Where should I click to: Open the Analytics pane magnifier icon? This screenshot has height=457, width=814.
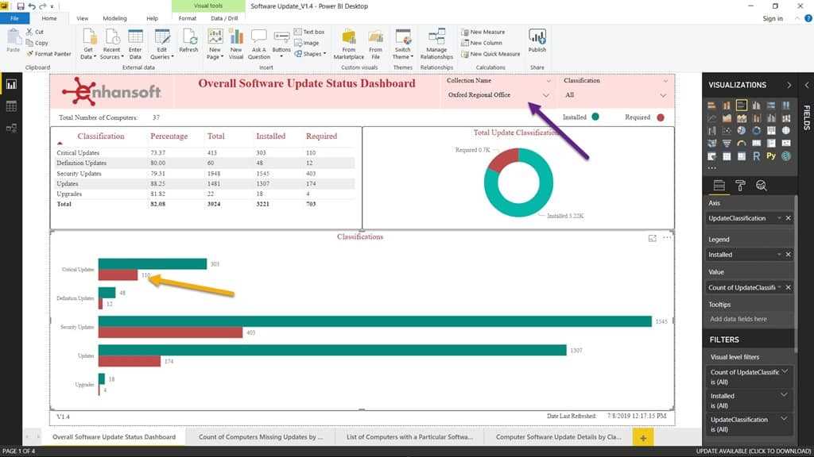point(761,186)
